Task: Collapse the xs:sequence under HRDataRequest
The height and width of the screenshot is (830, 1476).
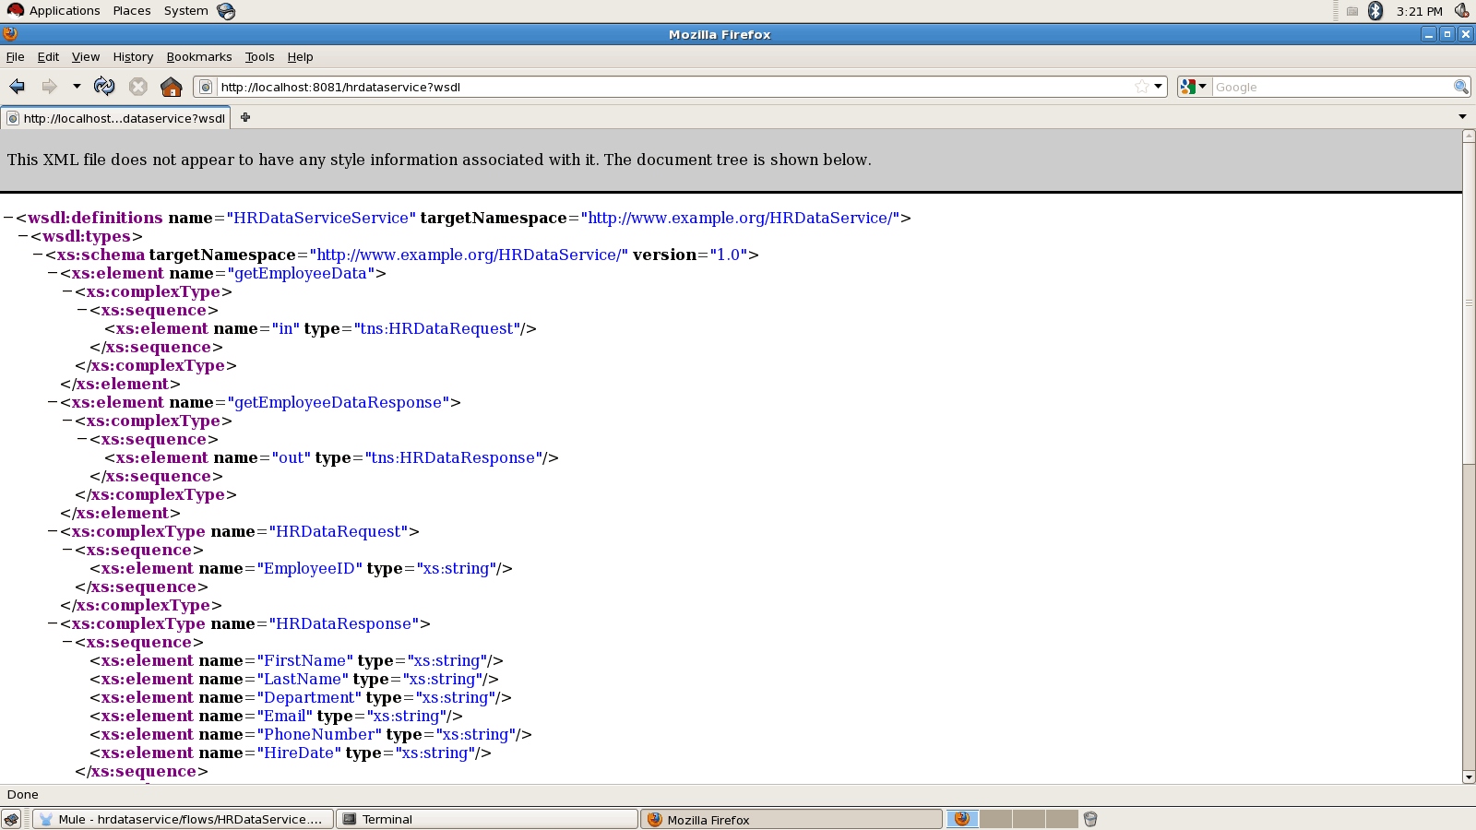Action: point(67,550)
